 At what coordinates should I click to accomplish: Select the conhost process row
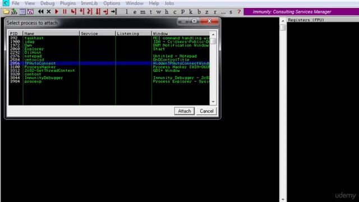click(x=109, y=74)
